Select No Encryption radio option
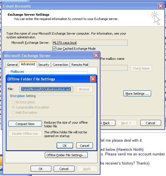This screenshot has height=176, width=166. coord(13,102)
